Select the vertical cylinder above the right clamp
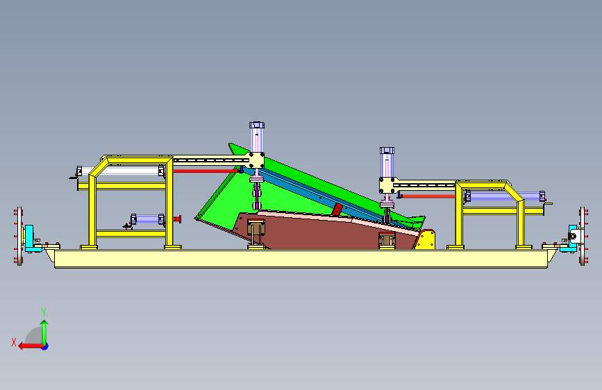The height and width of the screenshot is (390, 602). (x=387, y=162)
